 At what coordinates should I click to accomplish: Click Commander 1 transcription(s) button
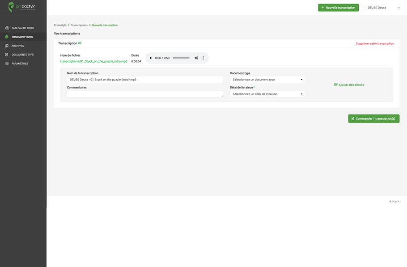pos(373,119)
